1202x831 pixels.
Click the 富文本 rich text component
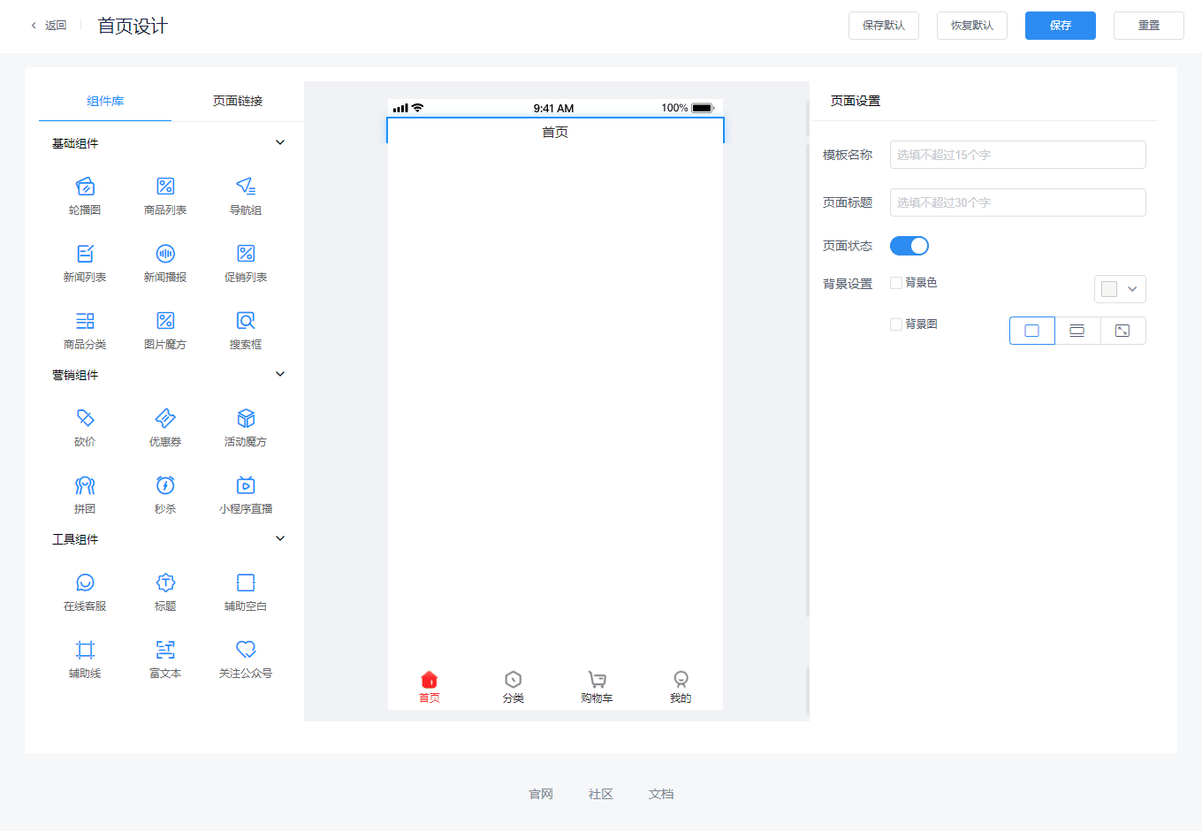point(164,658)
